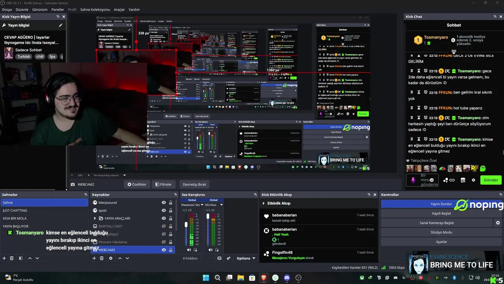Open Özellikler for the selected source
The image size is (504, 284).
(x=137, y=184)
